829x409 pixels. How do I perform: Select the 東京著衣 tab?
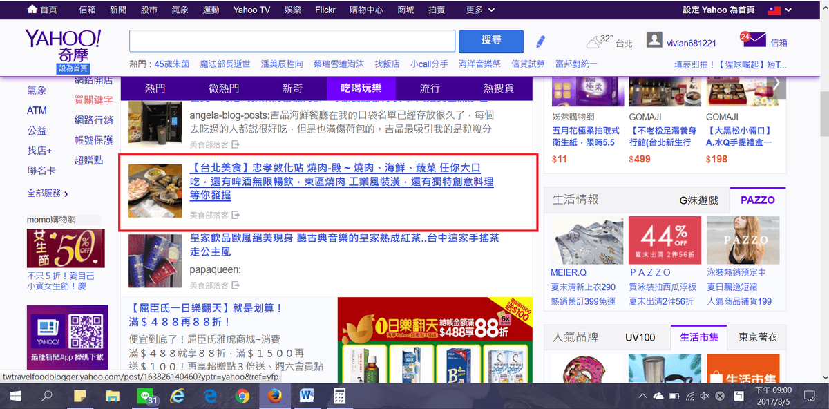coord(757,338)
